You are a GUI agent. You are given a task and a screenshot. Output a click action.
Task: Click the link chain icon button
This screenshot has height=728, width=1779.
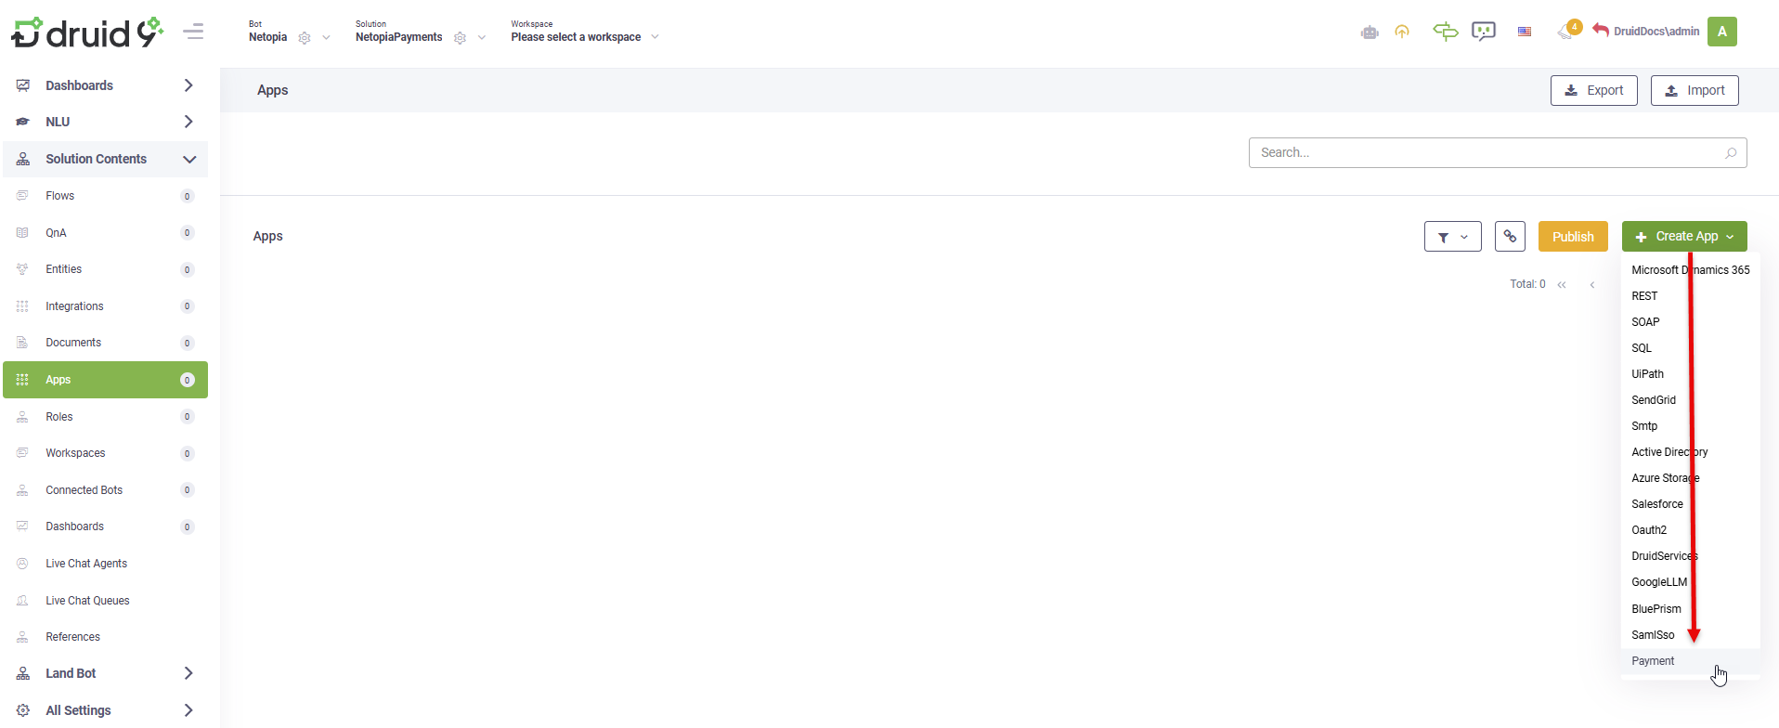(x=1510, y=236)
